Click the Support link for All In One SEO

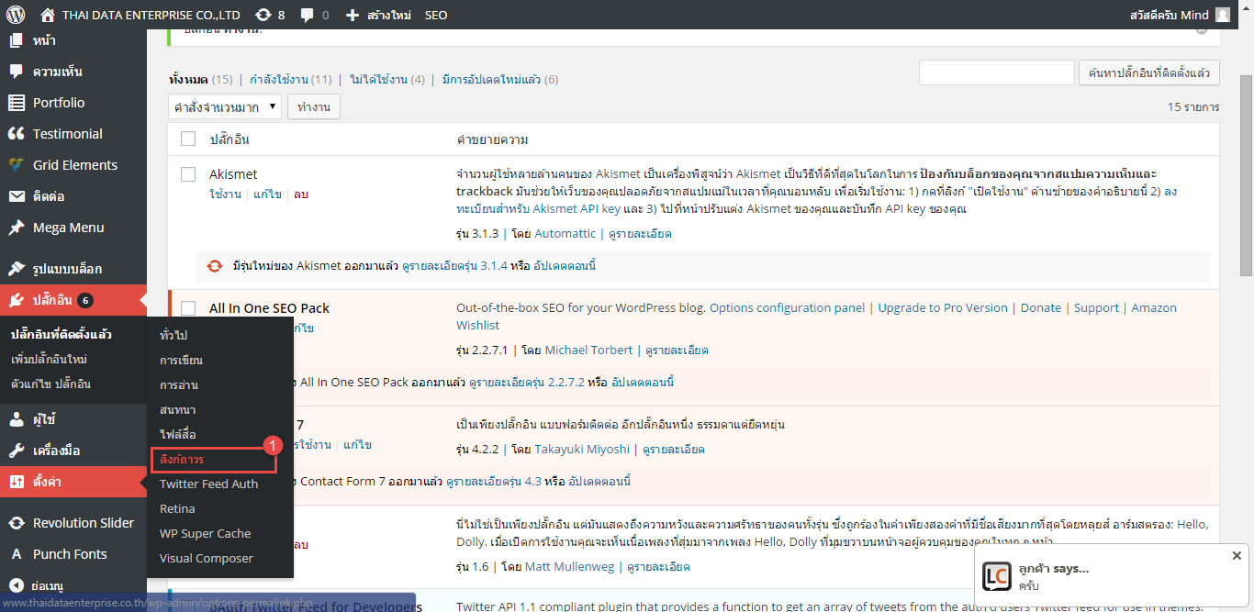[x=1096, y=308]
